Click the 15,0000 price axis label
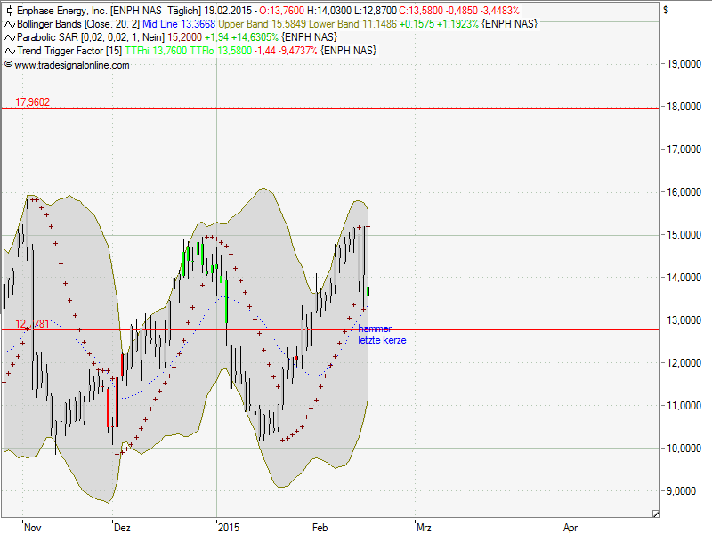This screenshot has width=712, height=534. click(684, 235)
